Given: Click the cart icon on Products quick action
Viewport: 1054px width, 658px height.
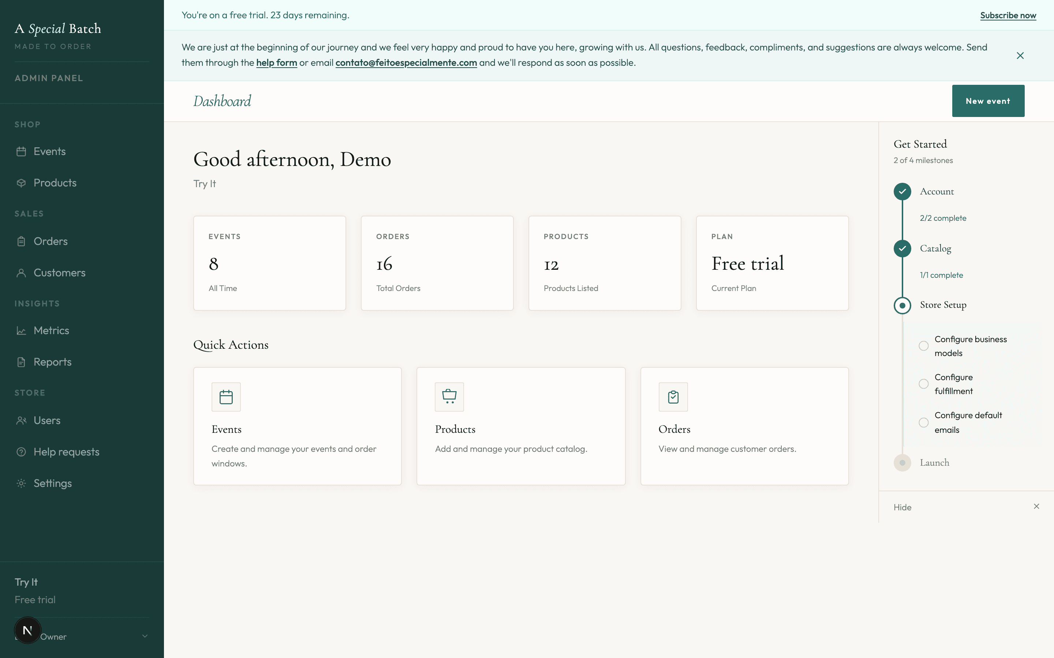Looking at the screenshot, I should (449, 397).
